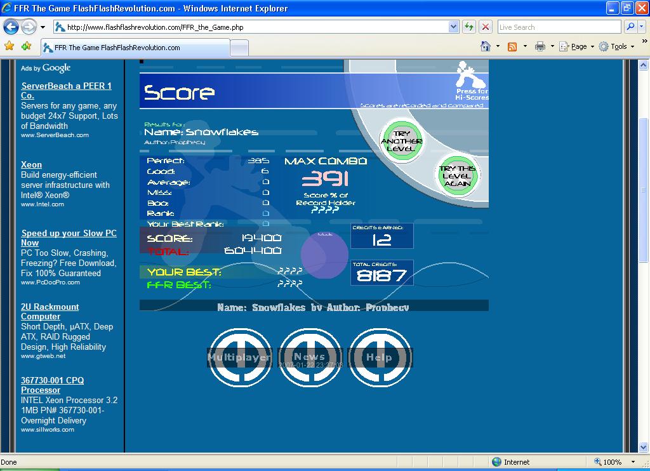Viewport: 650px width, 471px height.
Task: Click the Live Search magnifier icon
Action: [630, 27]
